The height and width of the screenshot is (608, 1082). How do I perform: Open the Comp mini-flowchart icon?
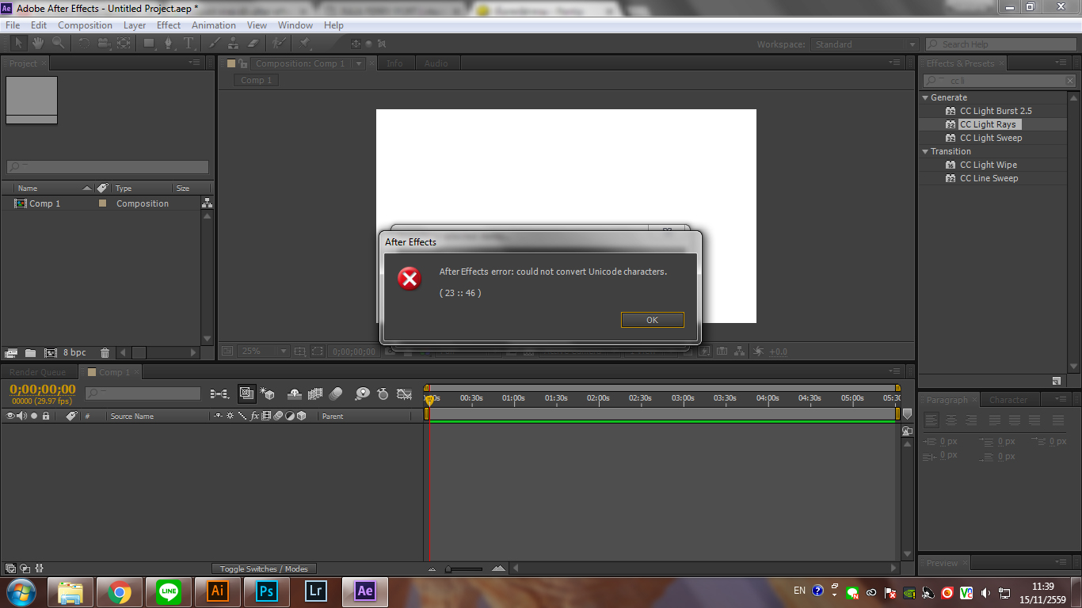(219, 393)
